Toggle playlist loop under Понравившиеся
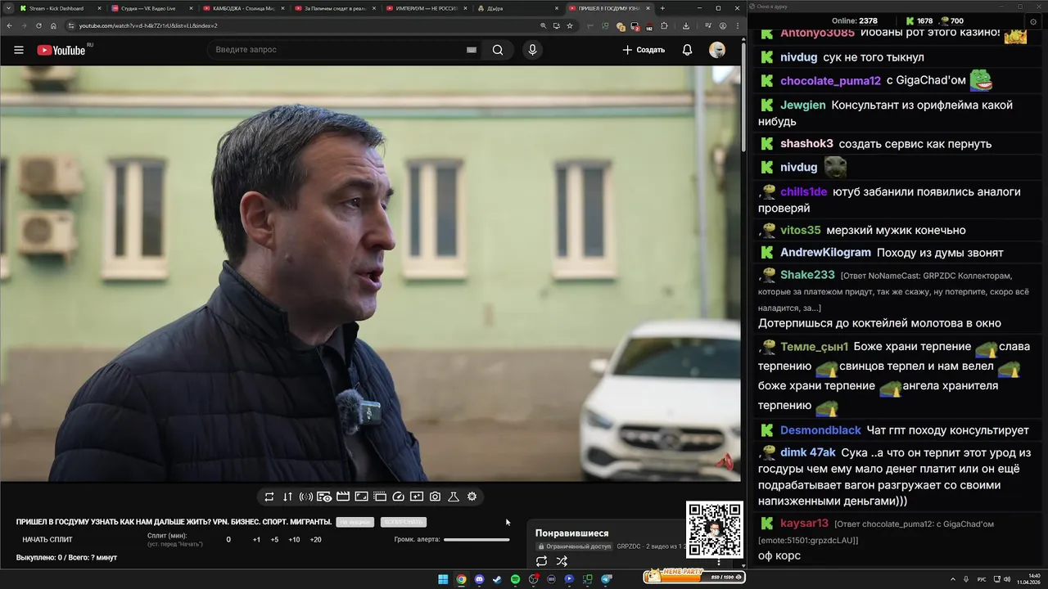This screenshot has height=589, width=1048. [x=541, y=561]
